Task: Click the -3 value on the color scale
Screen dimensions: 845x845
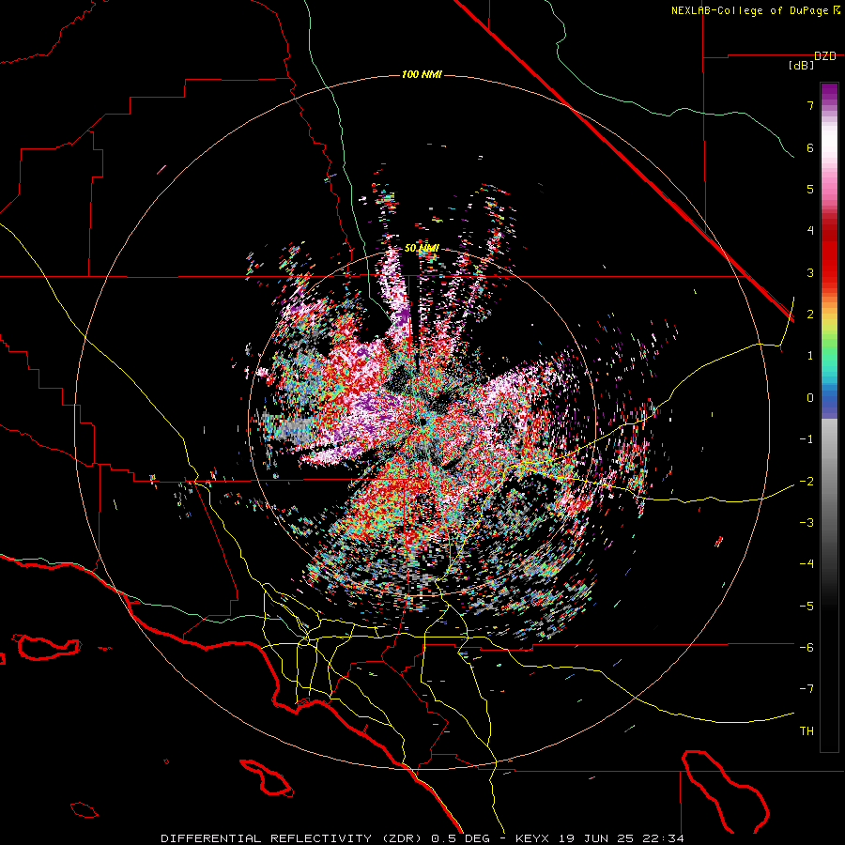Action: (807, 523)
